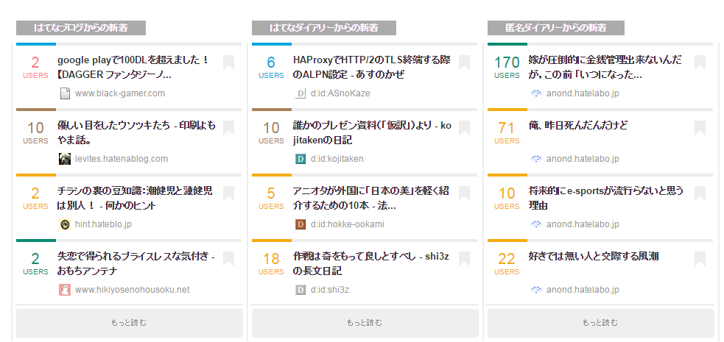
Task: Toggle bookmark on 嫁が圧倒的に金銭管理 entry
Action: point(700,63)
